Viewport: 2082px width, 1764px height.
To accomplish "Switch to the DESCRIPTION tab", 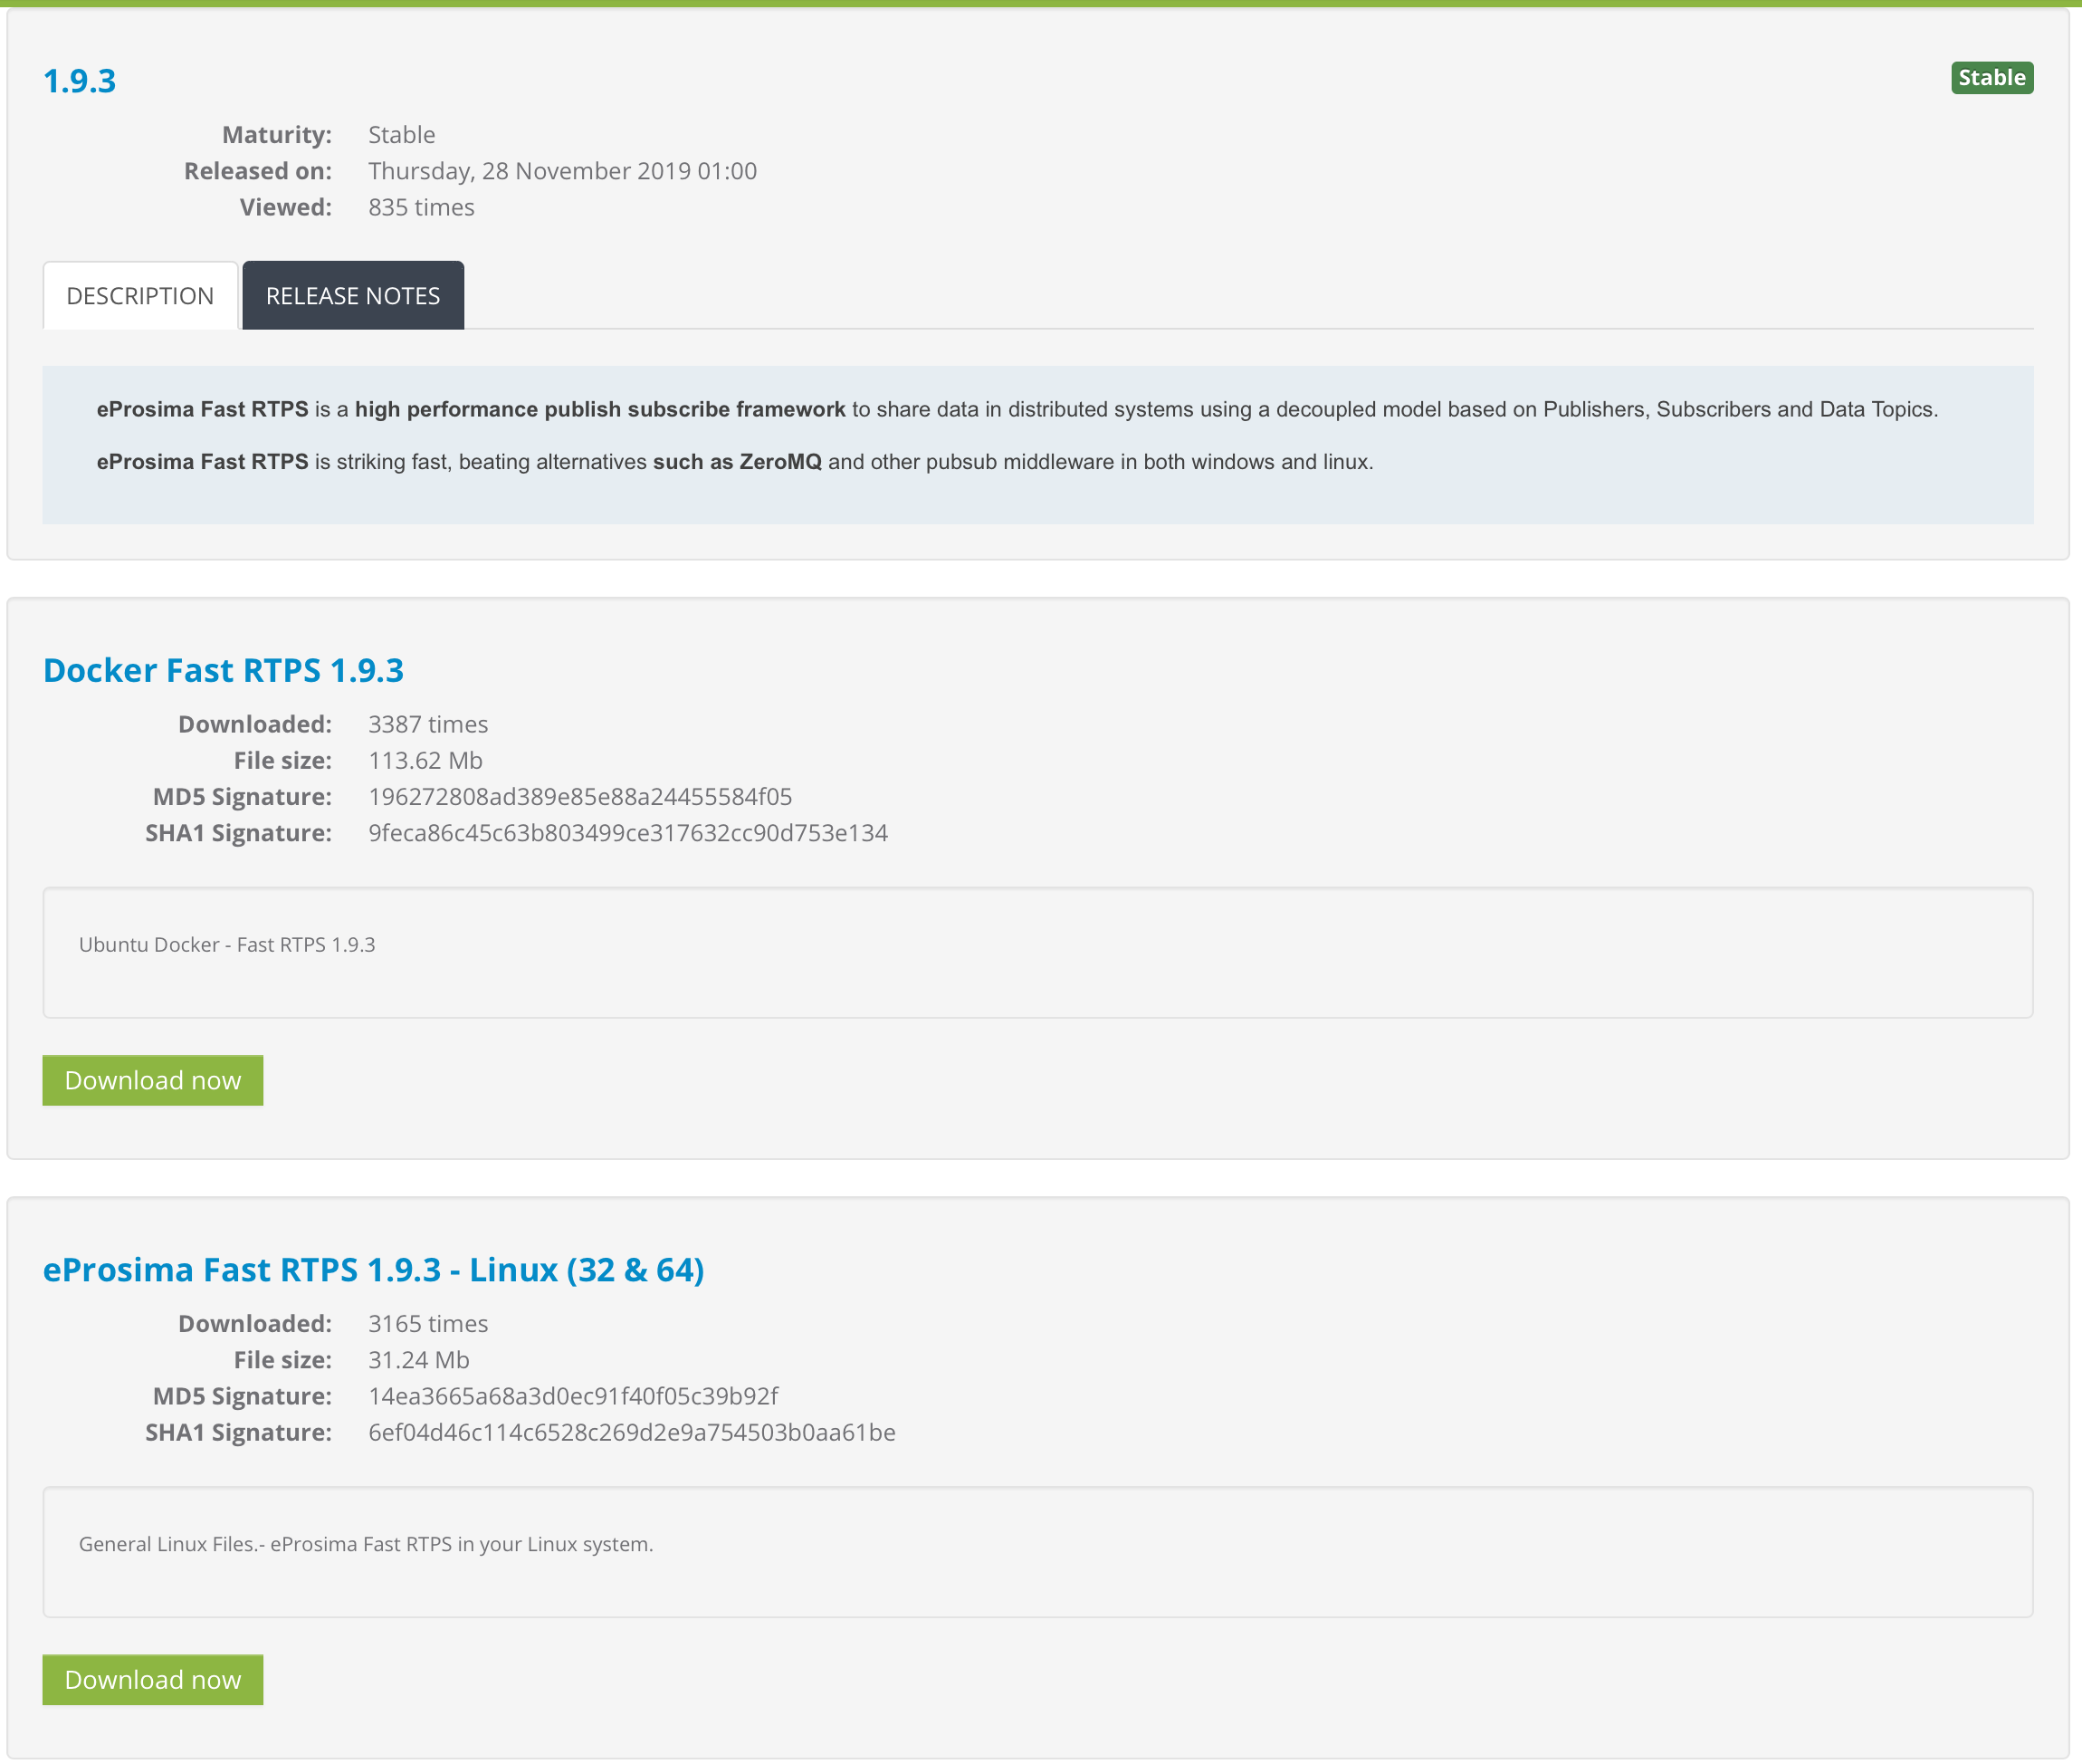I will (x=140, y=296).
